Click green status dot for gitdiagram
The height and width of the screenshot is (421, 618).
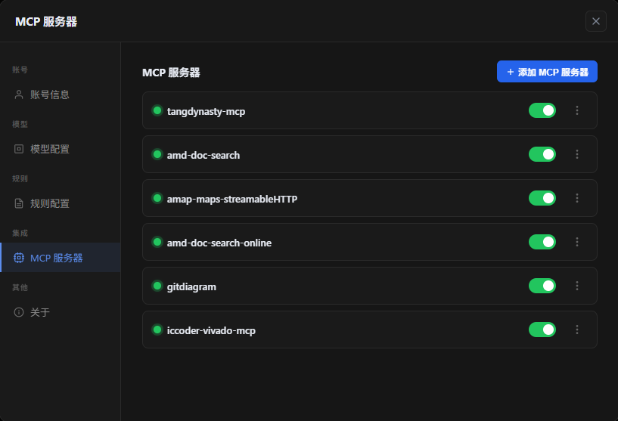(x=157, y=286)
